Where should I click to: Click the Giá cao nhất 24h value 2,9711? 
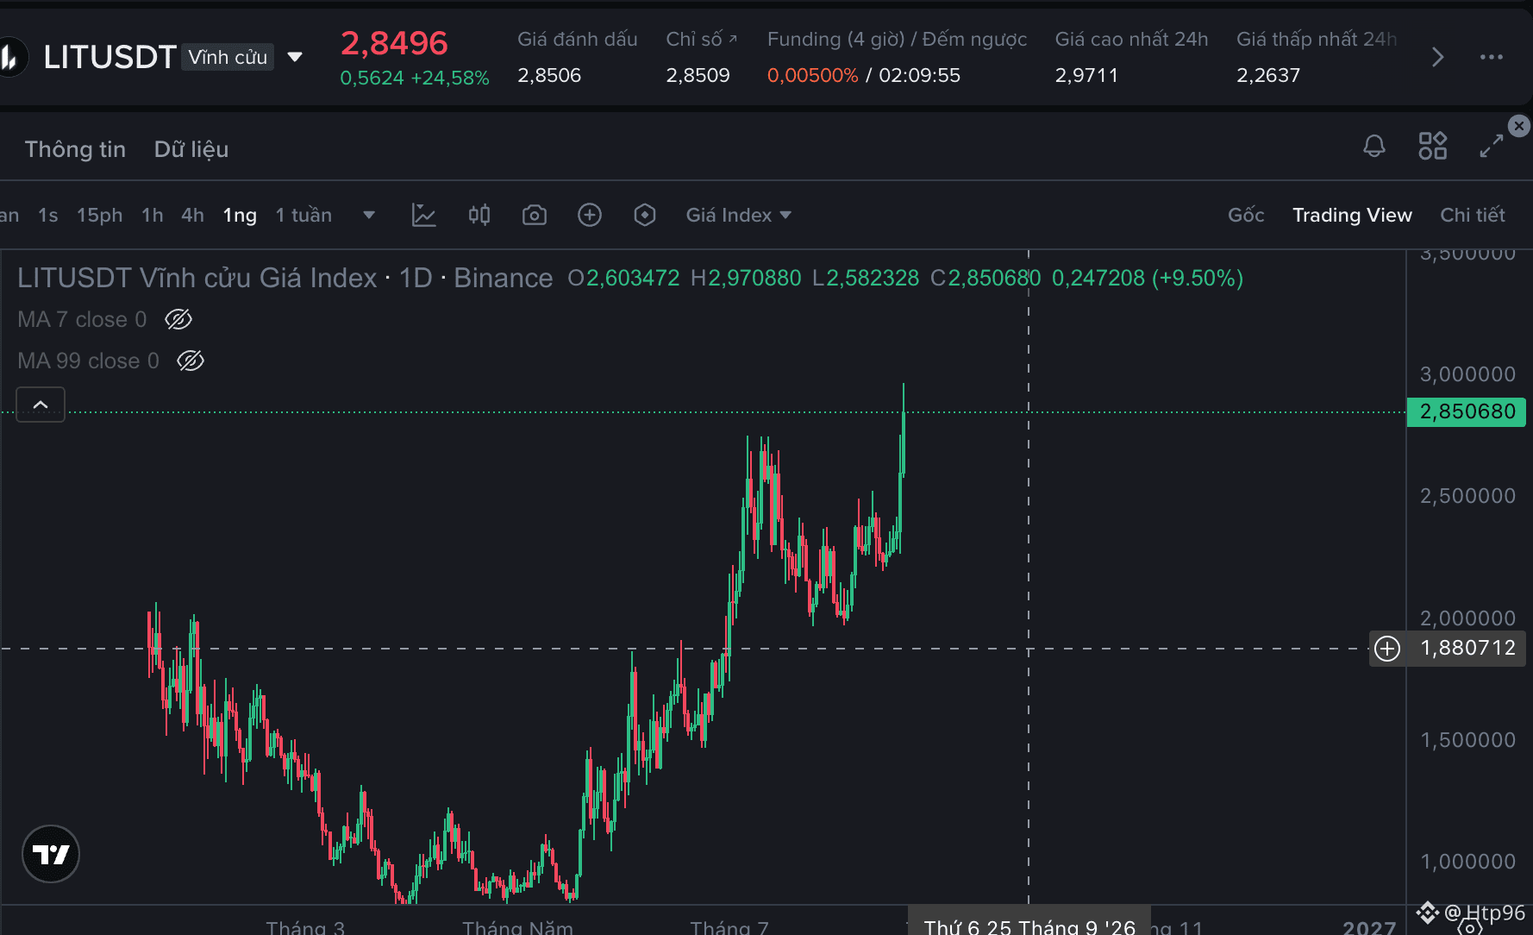1086,75
